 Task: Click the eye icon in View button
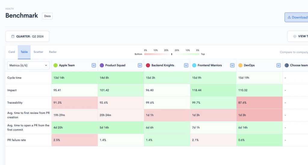click(295, 36)
